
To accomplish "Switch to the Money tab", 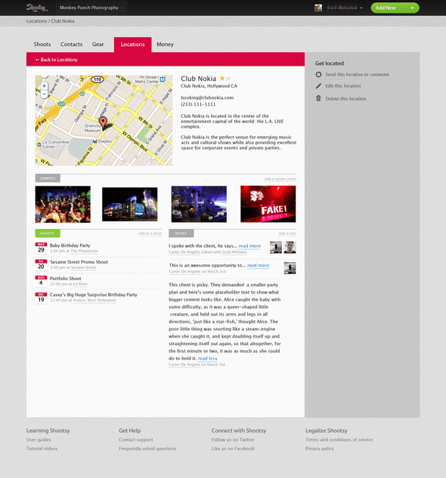I will 165,45.
